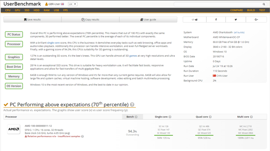Share results on Twitter
The height and width of the screenshot is (151, 270).
point(236,20)
